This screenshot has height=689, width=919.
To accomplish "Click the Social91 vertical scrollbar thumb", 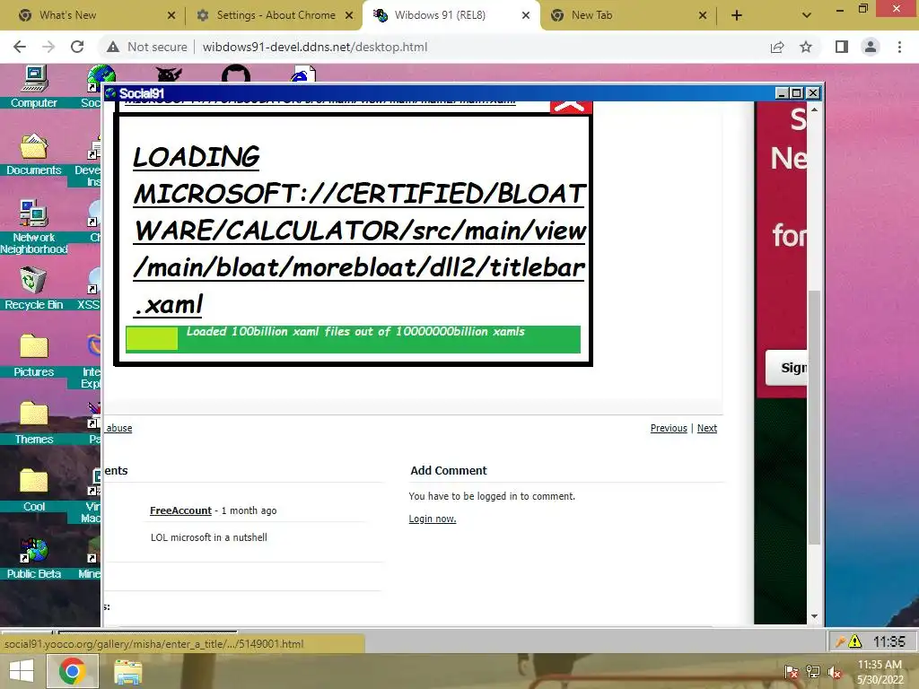I will (x=814, y=417).
